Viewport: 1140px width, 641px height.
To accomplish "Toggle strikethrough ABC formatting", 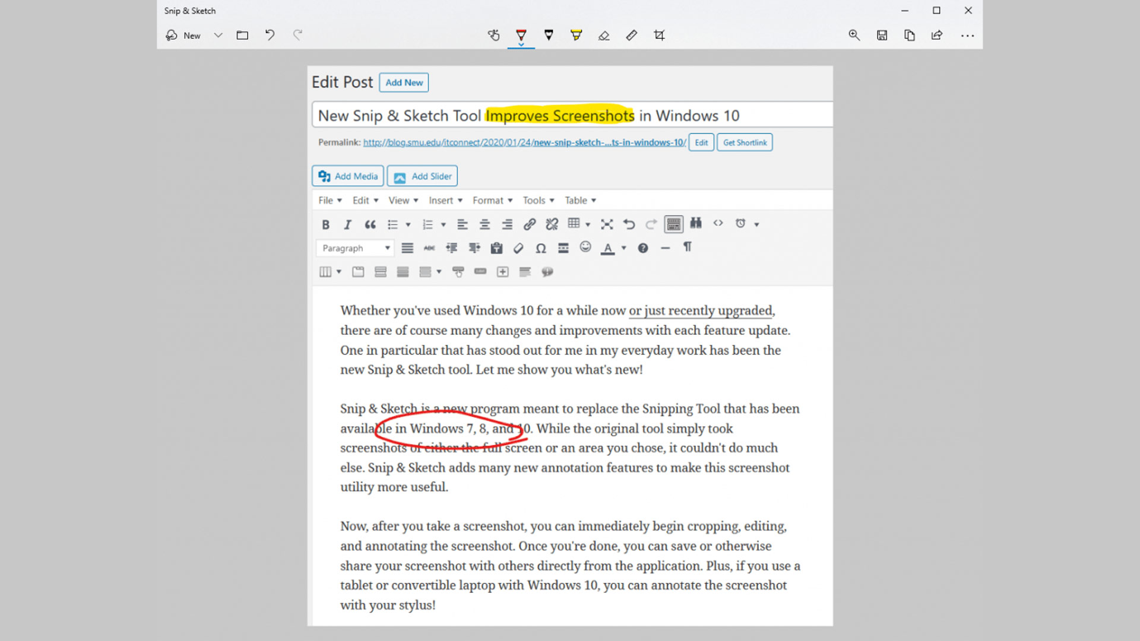I will (429, 248).
